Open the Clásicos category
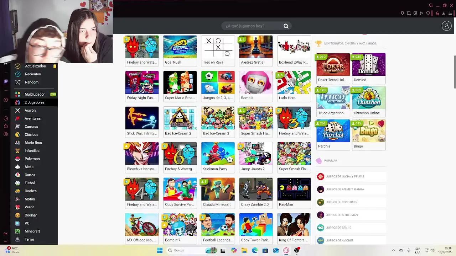 coord(35,134)
